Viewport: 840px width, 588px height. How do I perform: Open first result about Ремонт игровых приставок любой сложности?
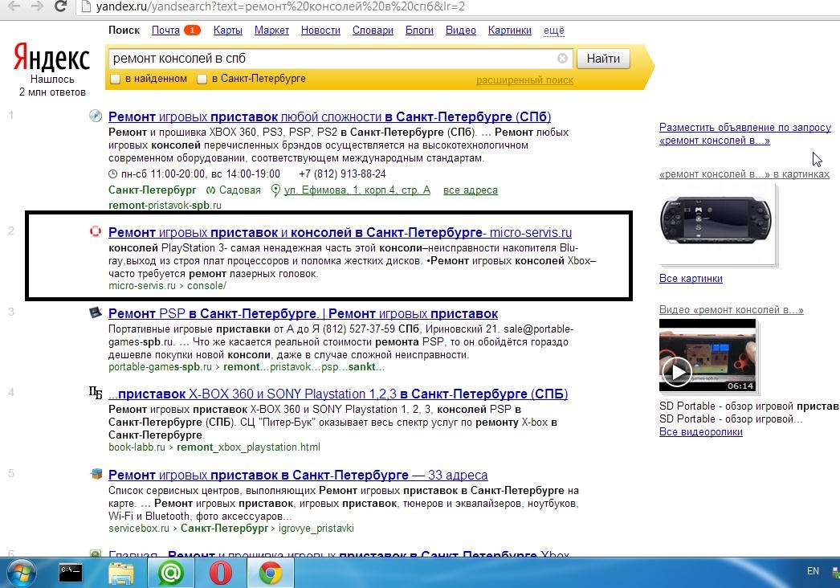[x=329, y=116]
